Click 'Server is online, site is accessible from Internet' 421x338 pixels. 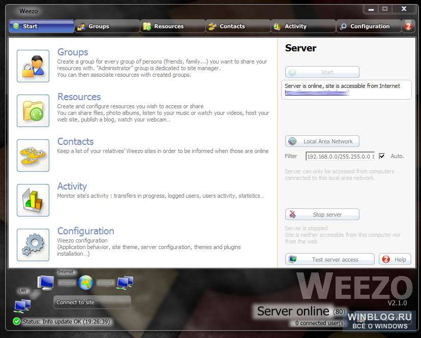pyautogui.click(x=342, y=86)
